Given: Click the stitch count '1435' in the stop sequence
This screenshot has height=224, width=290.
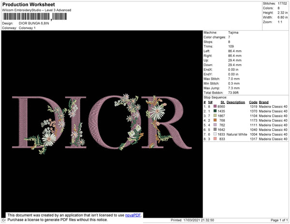Looking at the screenshot, I should tap(221, 111).
